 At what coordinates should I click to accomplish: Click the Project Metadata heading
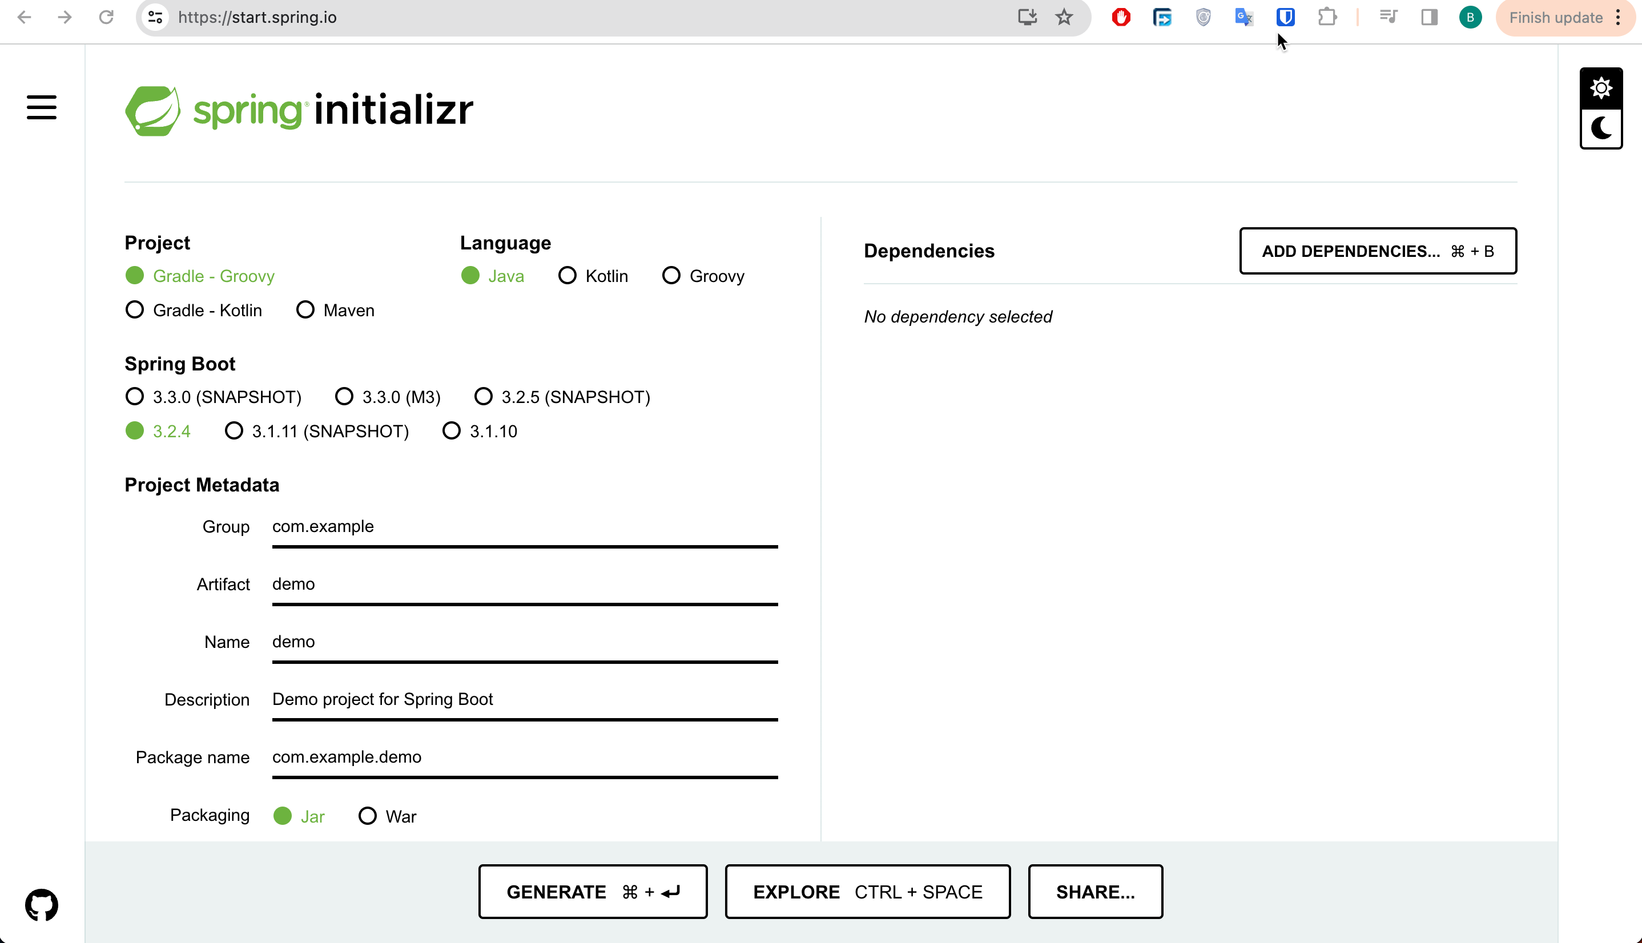202,485
